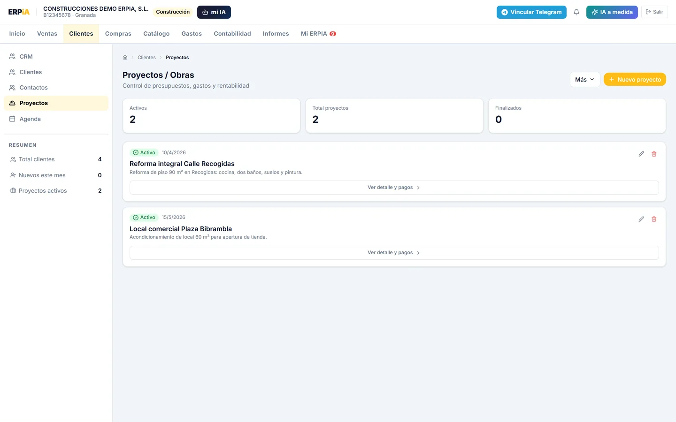Click the Mi ERPIA notification badge
The image size is (676, 422).
[333, 34]
